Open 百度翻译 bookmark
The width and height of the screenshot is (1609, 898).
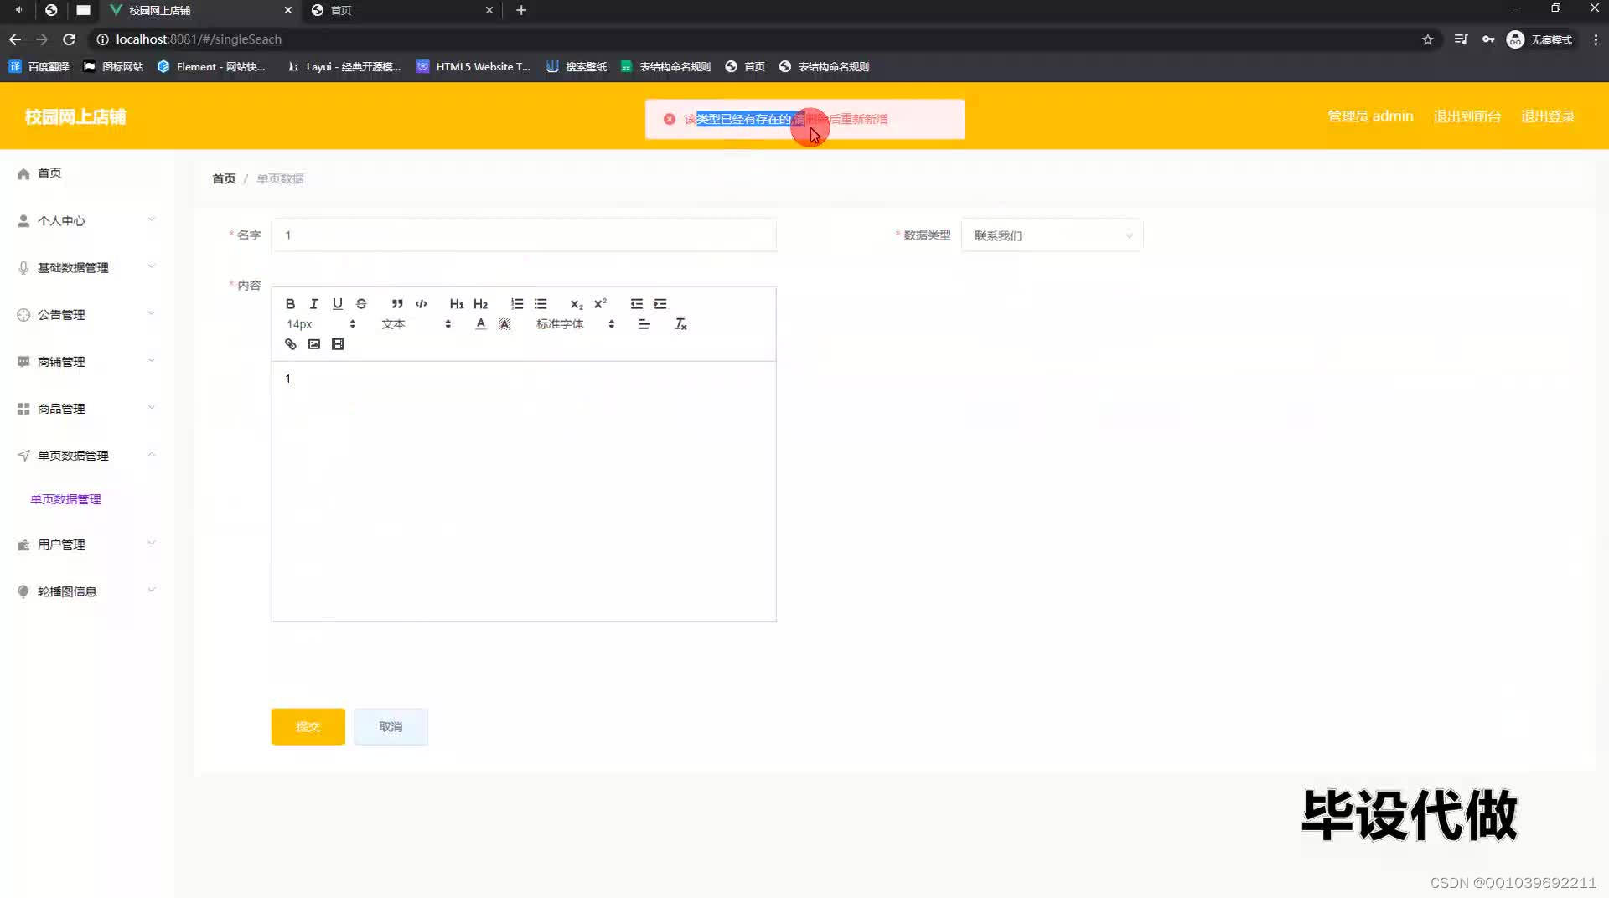[39, 67]
